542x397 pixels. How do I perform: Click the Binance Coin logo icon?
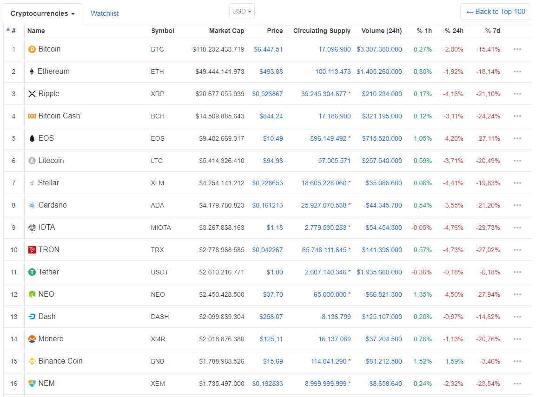(32, 361)
